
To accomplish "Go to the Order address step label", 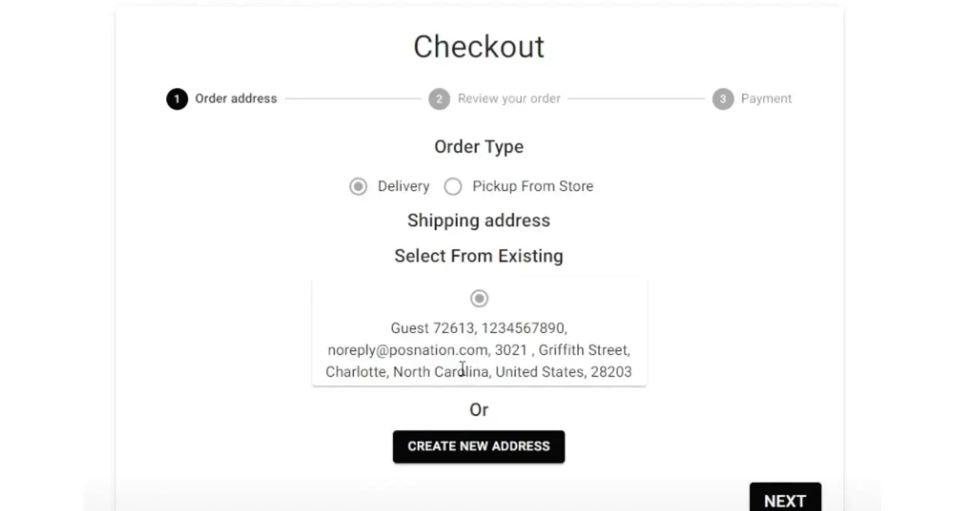I will [x=236, y=99].
